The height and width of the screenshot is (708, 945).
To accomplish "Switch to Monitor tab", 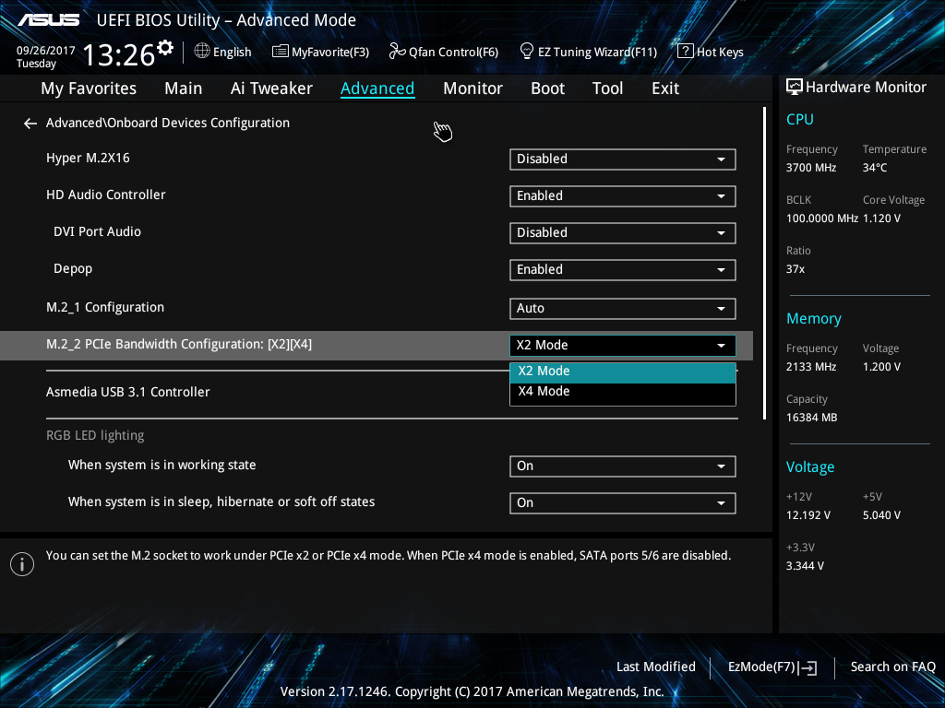I will coord(472,88).
